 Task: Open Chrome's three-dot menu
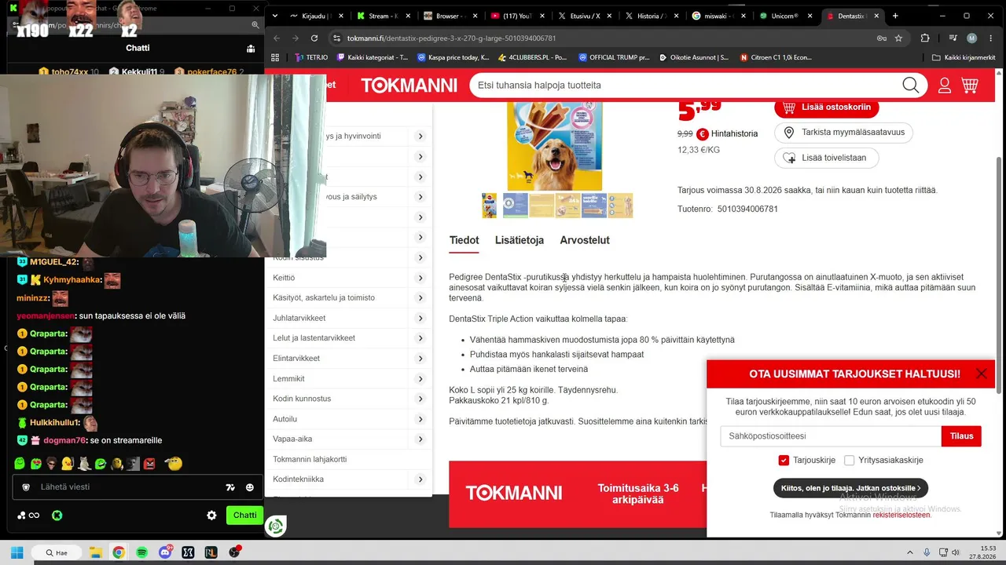990,38
